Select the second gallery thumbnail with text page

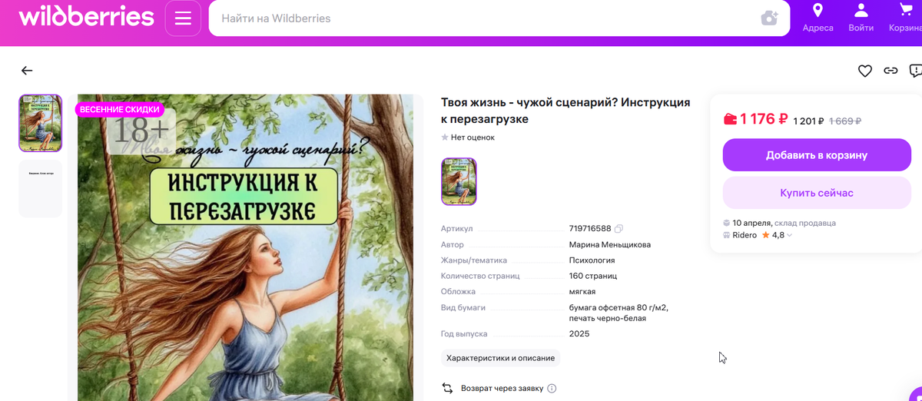(40, 189)
